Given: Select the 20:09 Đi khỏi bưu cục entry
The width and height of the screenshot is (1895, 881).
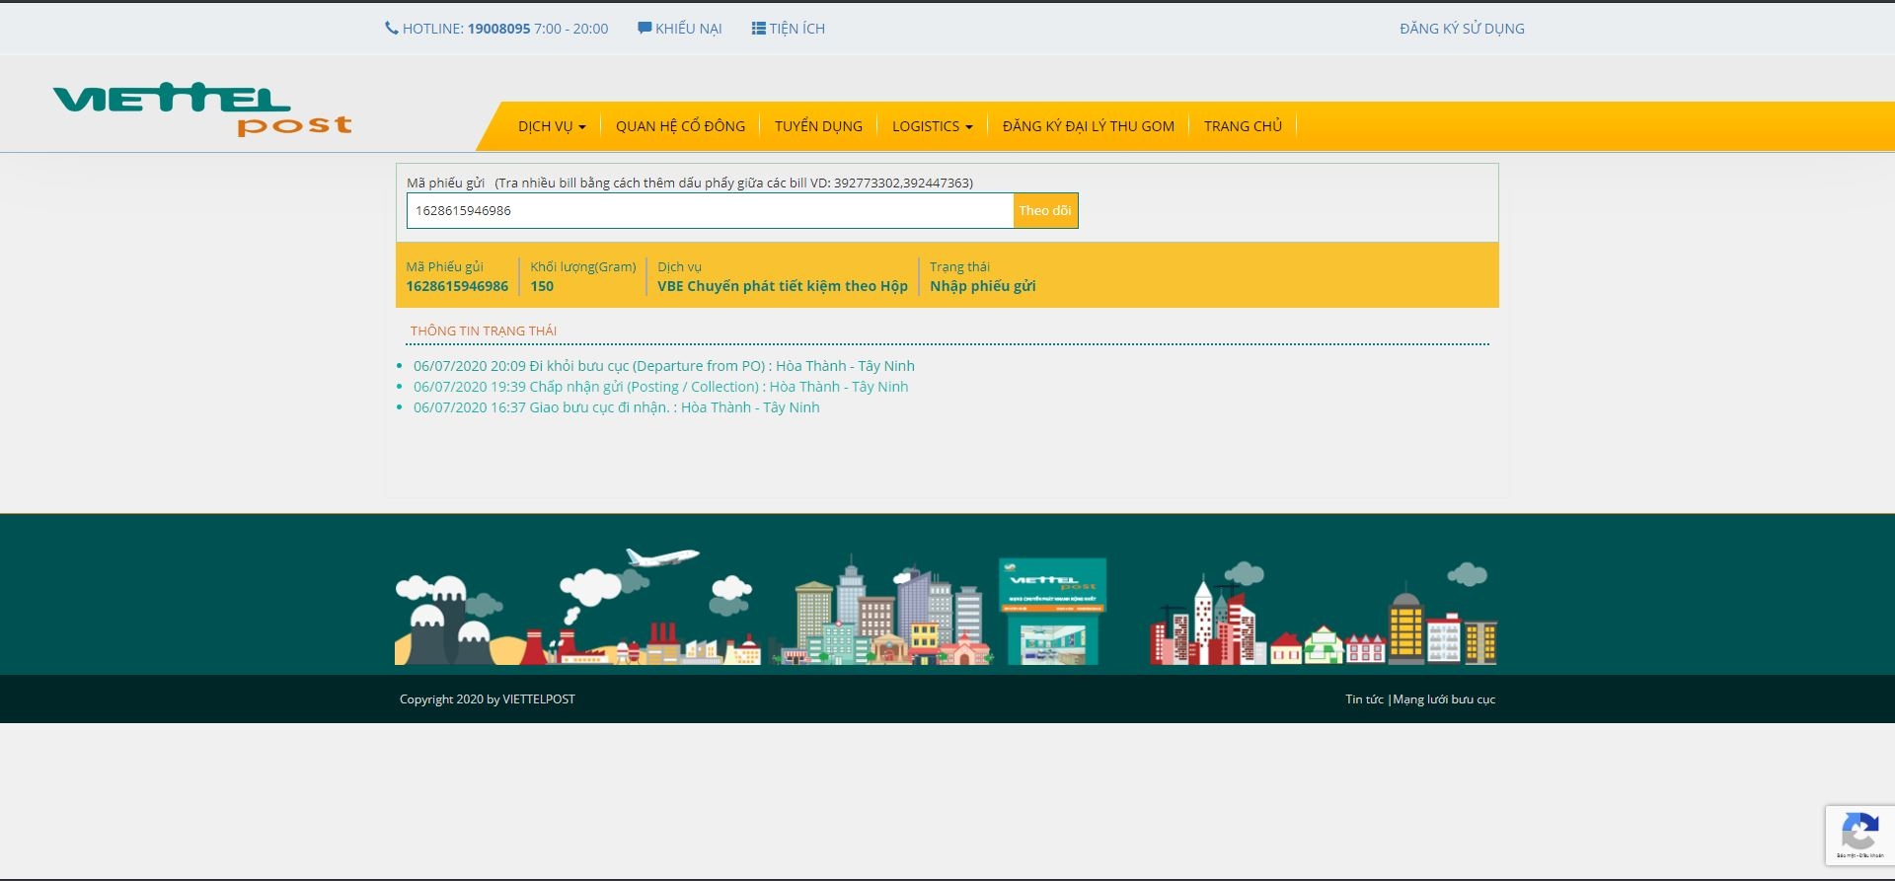Looking at the screenshot, I should coord(663,366).
